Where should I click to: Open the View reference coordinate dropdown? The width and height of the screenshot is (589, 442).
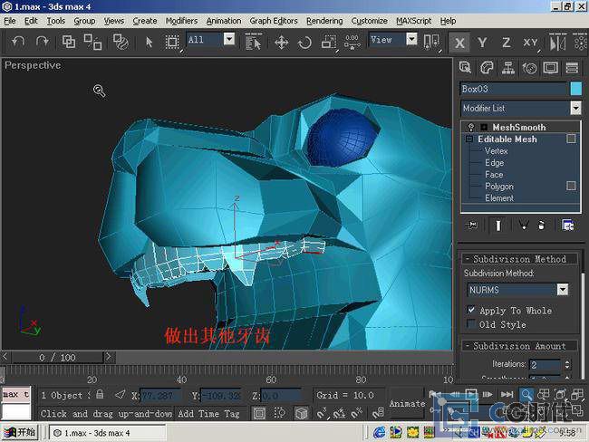coord(411,39)
